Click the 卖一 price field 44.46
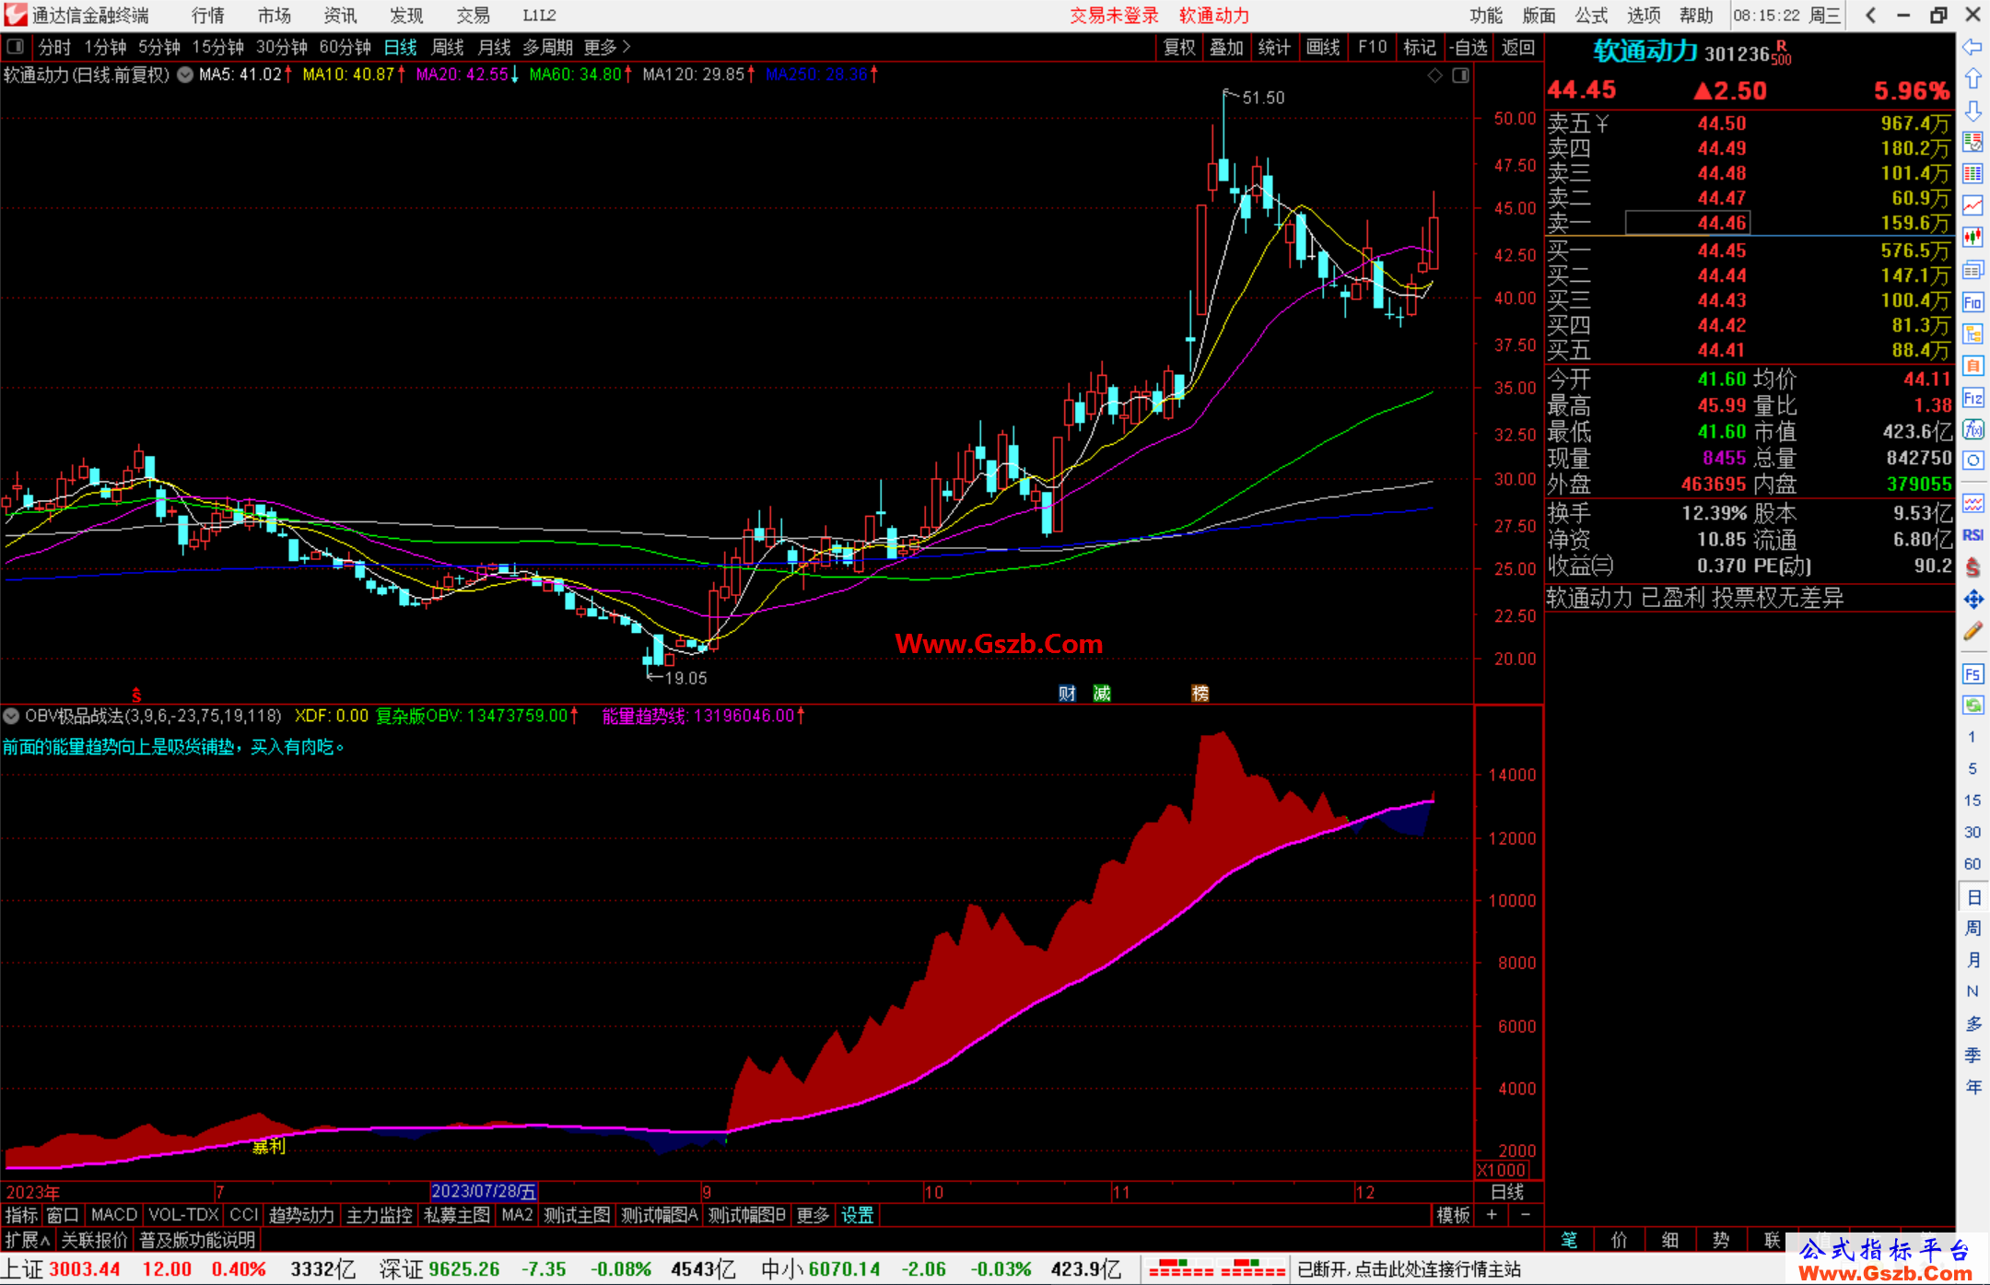 pyautogui.click(x=1687, y=223)
